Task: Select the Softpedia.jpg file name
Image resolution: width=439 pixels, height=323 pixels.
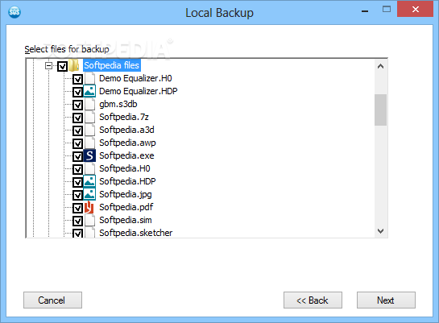Action: point(126,194)
